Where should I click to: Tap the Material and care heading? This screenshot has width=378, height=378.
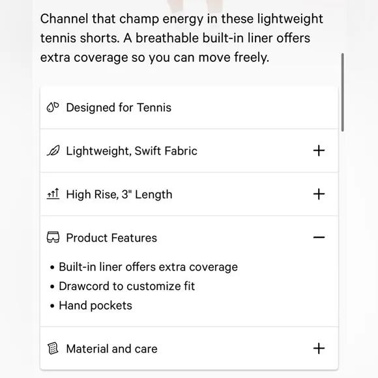click(x=112, y=349)
